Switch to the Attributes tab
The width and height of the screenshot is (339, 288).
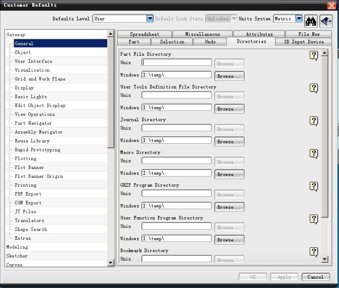point(259,34)
